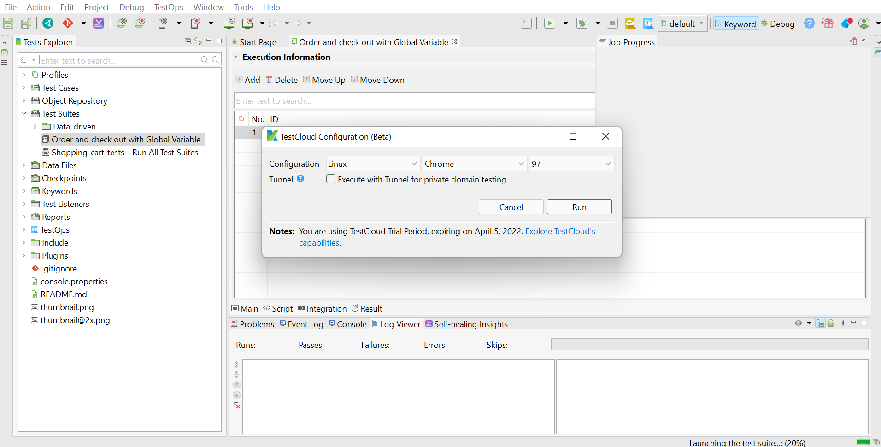Image resolution: width=881 pixels, height=447 pixels.
Task: Open Explore TestCloud's capabilities link
Action: (x=560, y=231)
